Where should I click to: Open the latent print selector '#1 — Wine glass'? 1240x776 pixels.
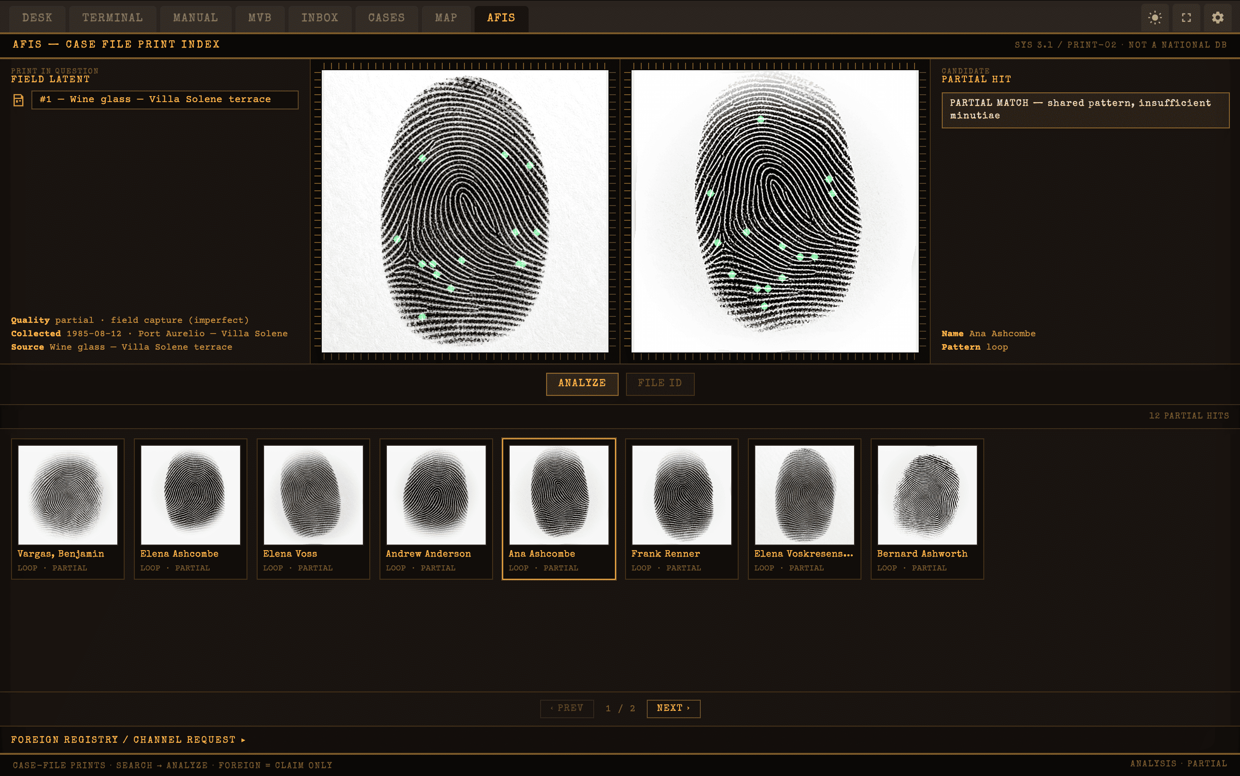pos(165,100)
